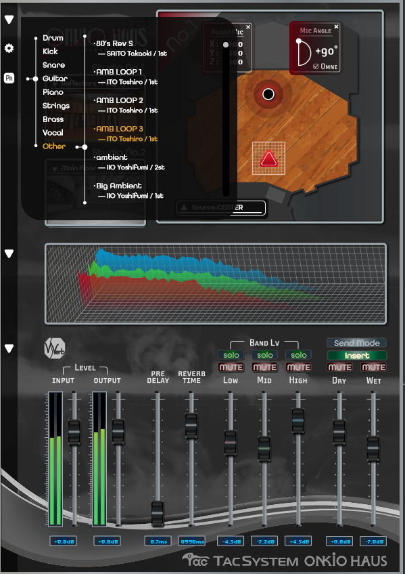The width and height of the screenshot is (405, 574).
Task: Click the Input level fader knob
Action: click(x=74, y=432)
